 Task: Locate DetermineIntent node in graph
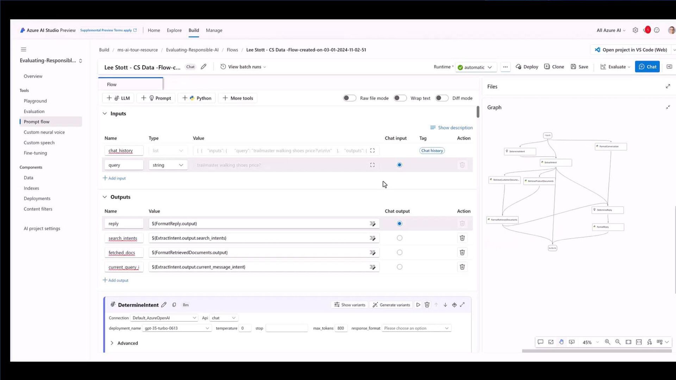click(455, 305)
